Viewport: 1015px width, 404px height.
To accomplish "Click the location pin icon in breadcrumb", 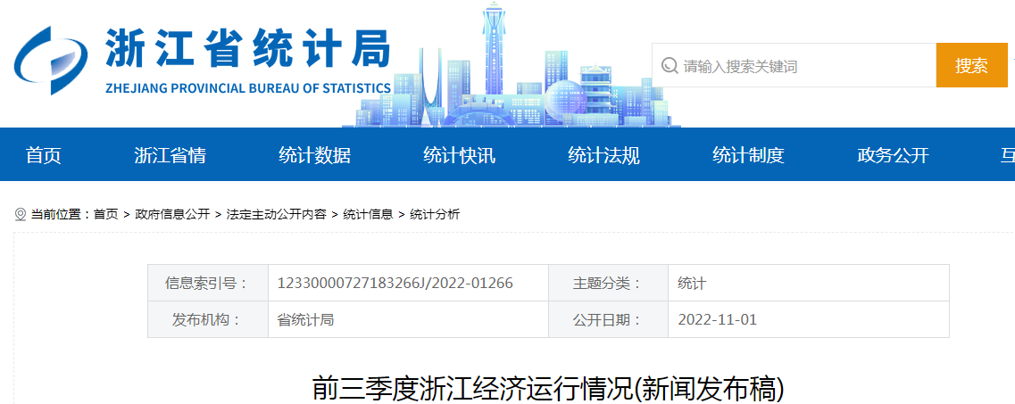I will [21, 215].
